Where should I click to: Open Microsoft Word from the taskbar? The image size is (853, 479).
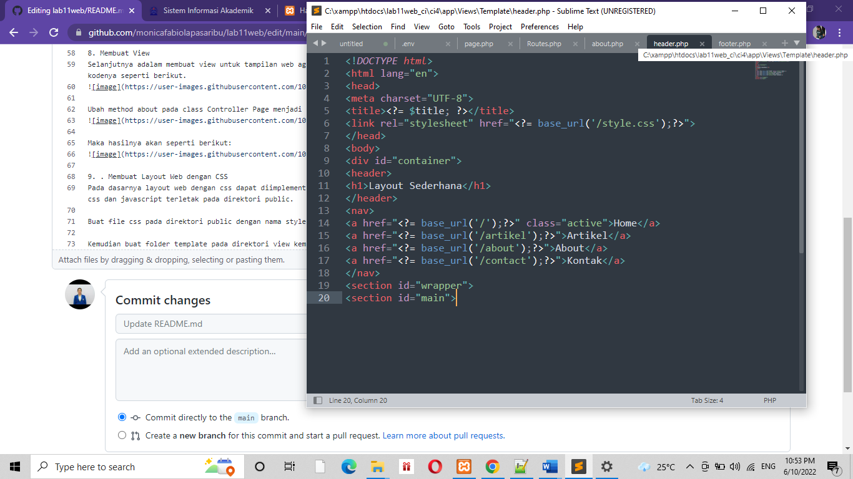click(x=550, y=467)
